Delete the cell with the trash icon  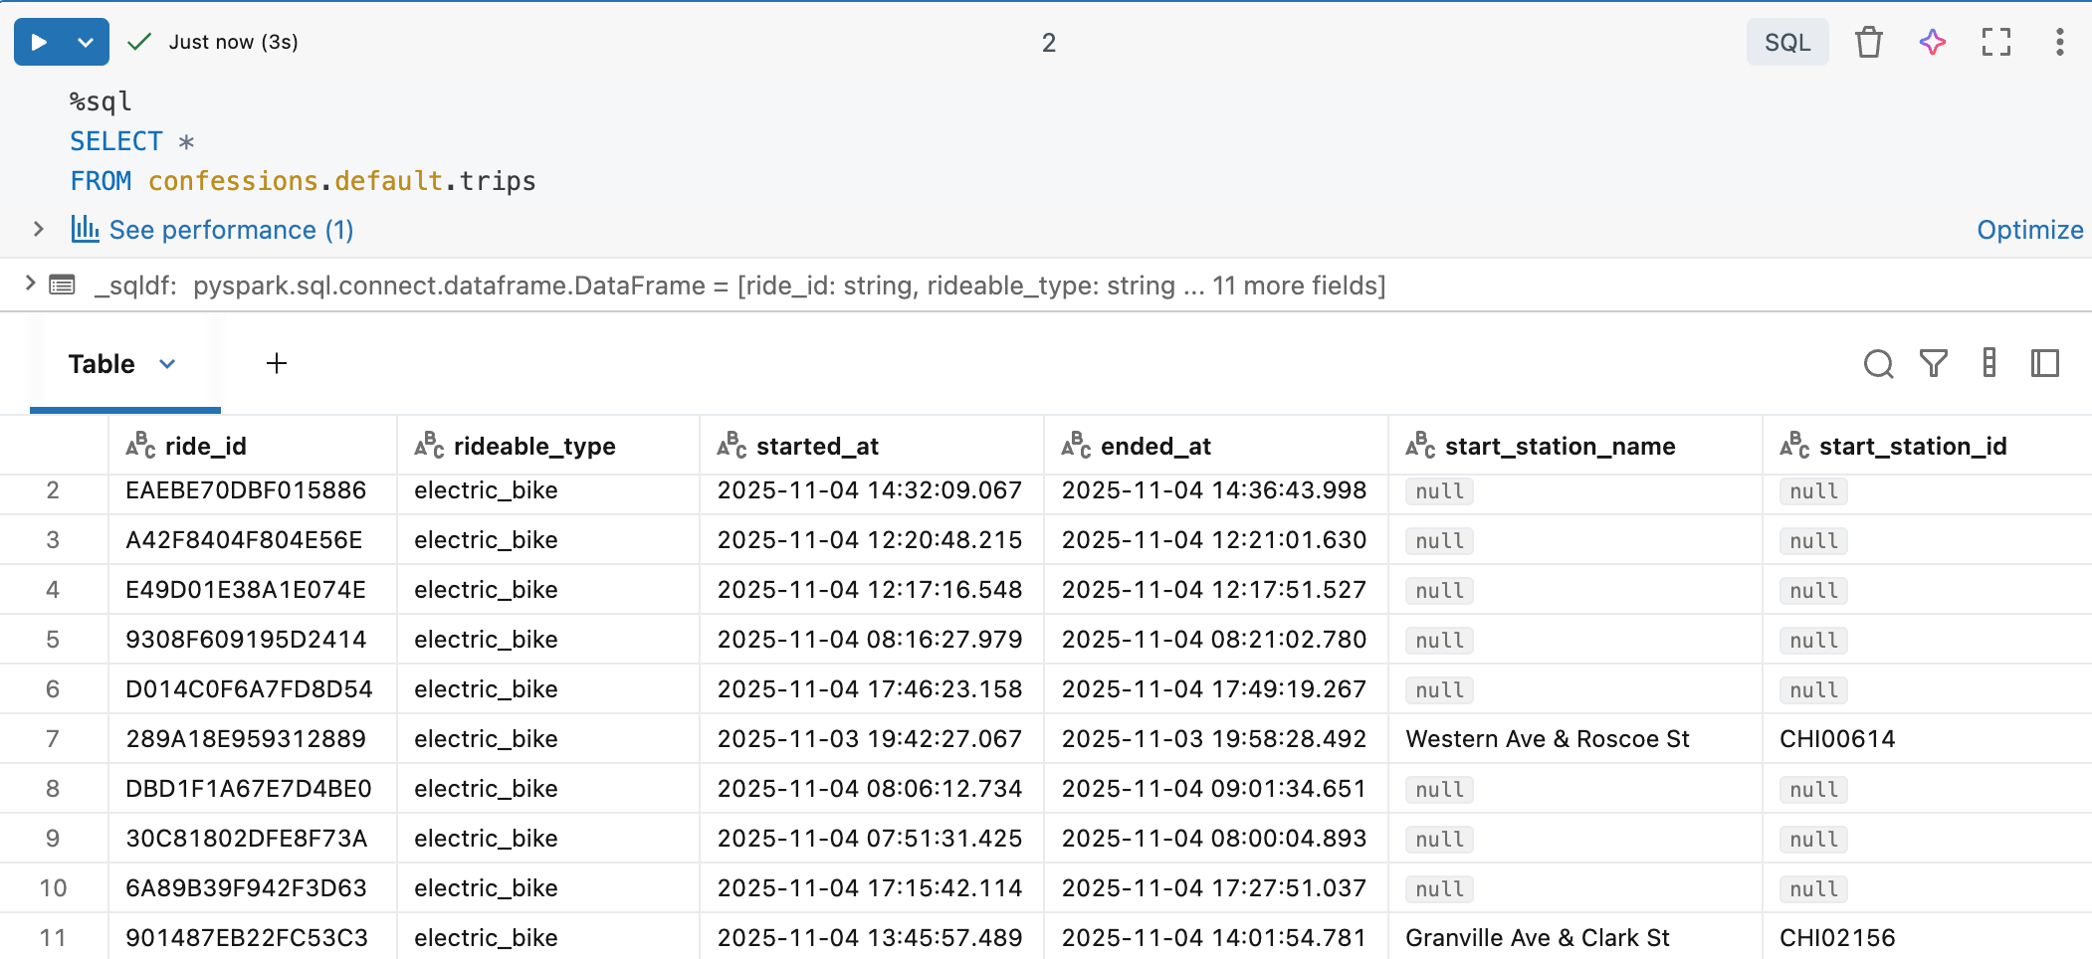[x=1869, y=42]
